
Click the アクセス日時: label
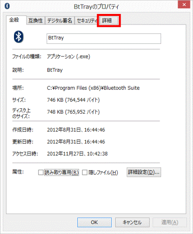(x=25, y=154)
